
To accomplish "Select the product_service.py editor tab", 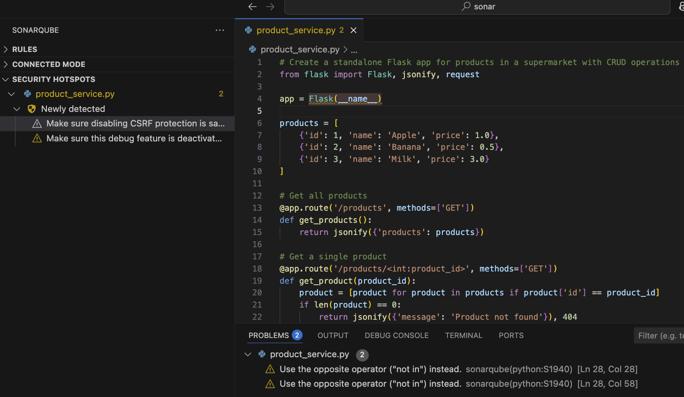I will click(x=299, y=30).
